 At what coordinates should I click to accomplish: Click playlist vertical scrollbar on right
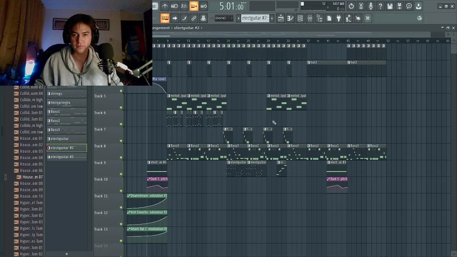coord(454,48)
